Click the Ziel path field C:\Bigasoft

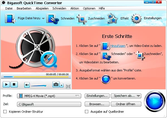pos(49,104)
